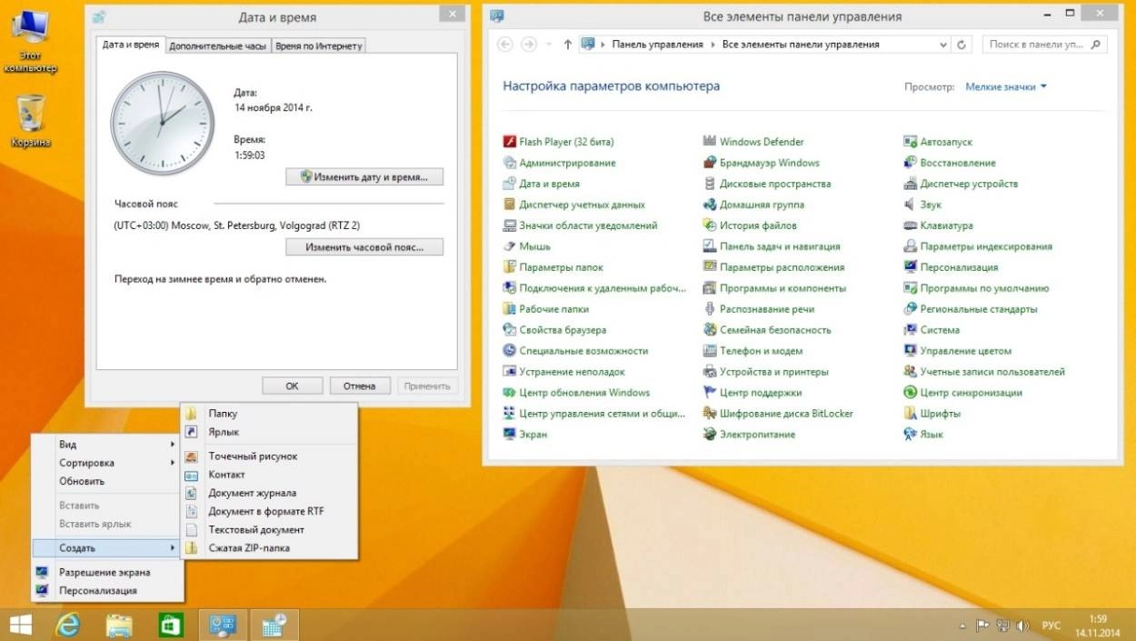Select the Звук speaker icon
This screenshot has height=641, width=1136.
pos(911,205)
